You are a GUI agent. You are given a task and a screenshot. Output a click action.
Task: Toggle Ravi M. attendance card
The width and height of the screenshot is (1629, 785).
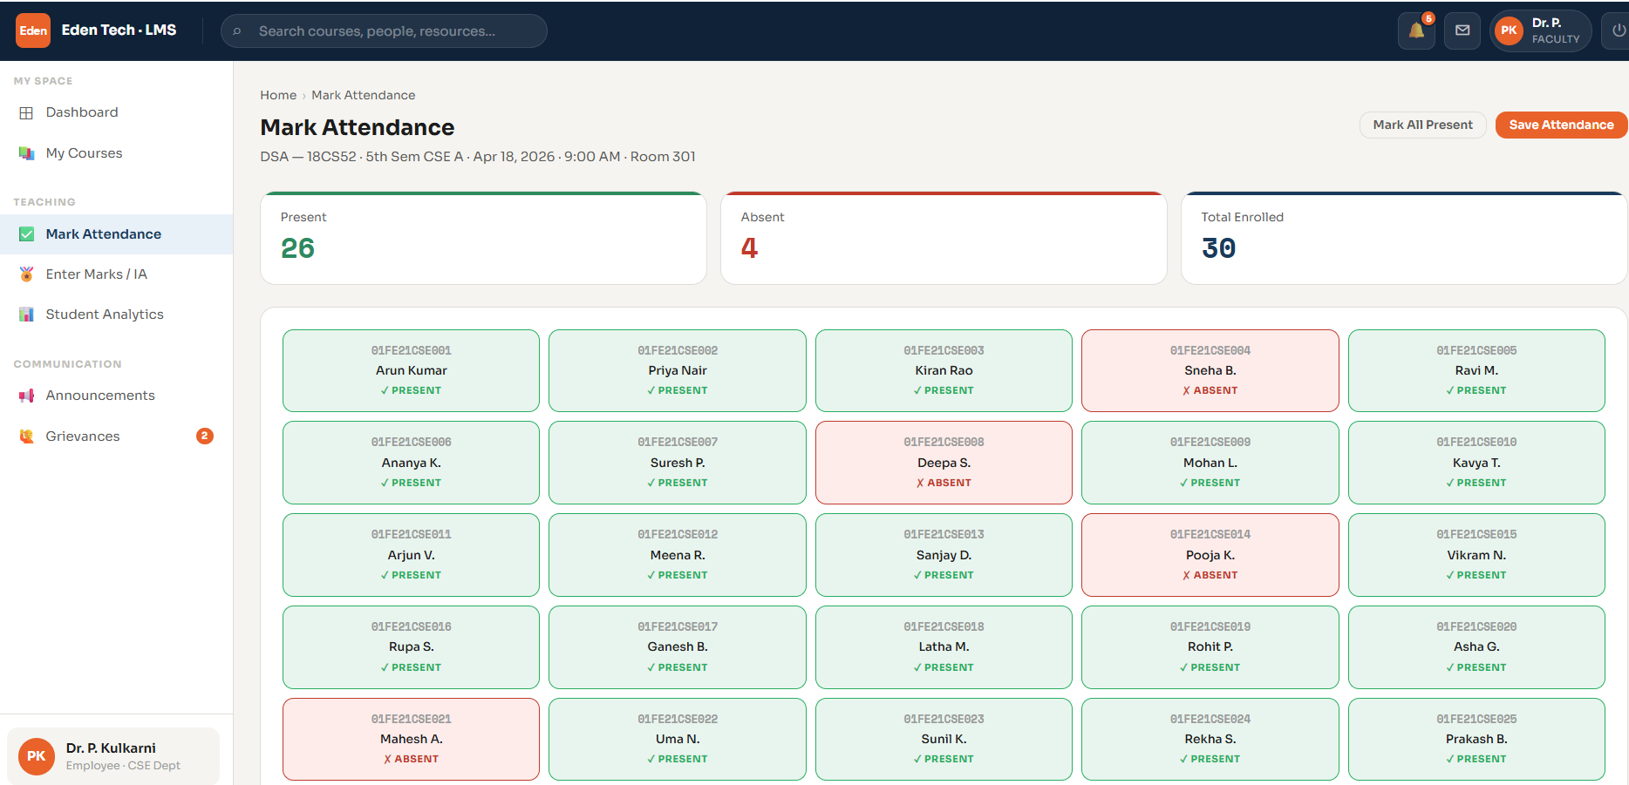[x=1476, y=370]
